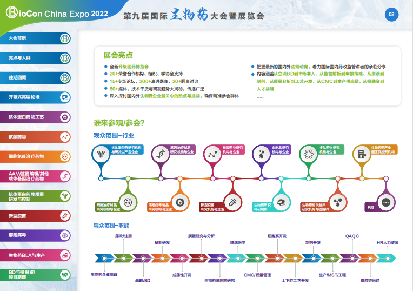Click the books icon for 生物药研究科研院校
The image size is (413, 291).
(x=281, y=202)
